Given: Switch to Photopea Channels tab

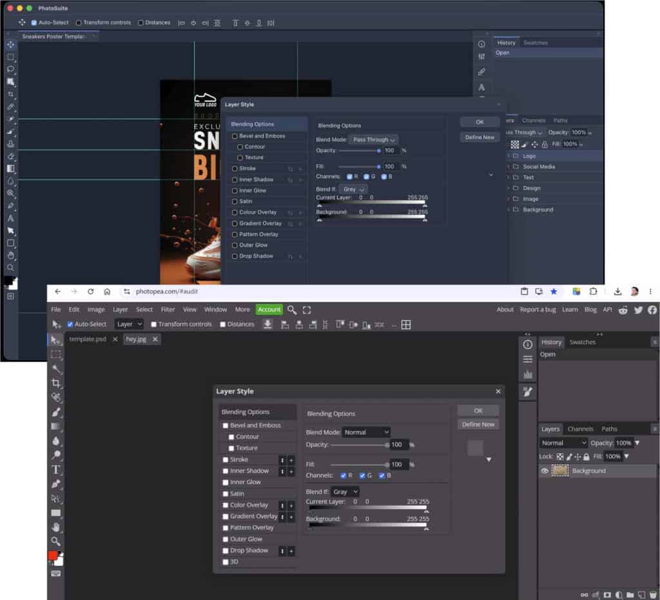Looking at the screenshot, I should tap(580, 429).
